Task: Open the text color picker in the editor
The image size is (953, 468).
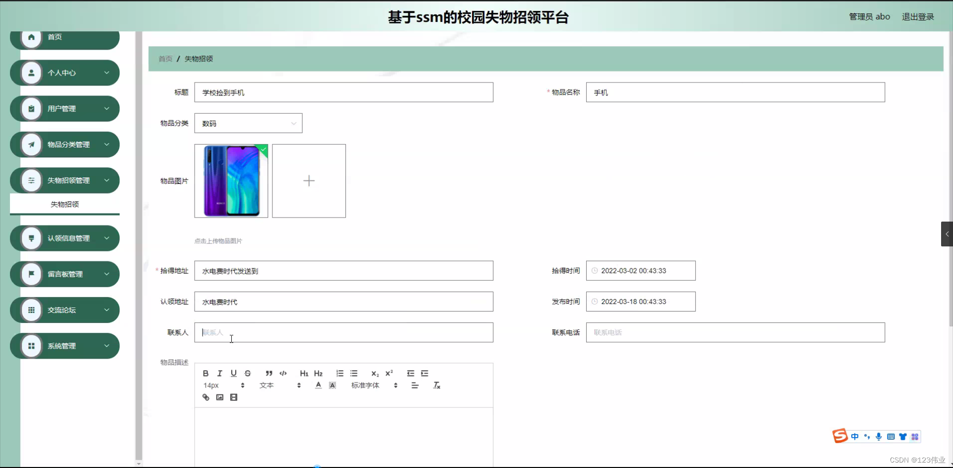Action: tap(318, 385)
